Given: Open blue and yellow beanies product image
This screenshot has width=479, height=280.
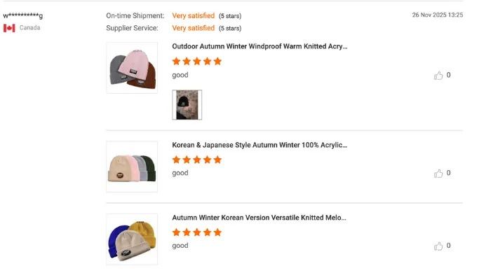Looking at the screenshot, I should [x=132, y=239].
